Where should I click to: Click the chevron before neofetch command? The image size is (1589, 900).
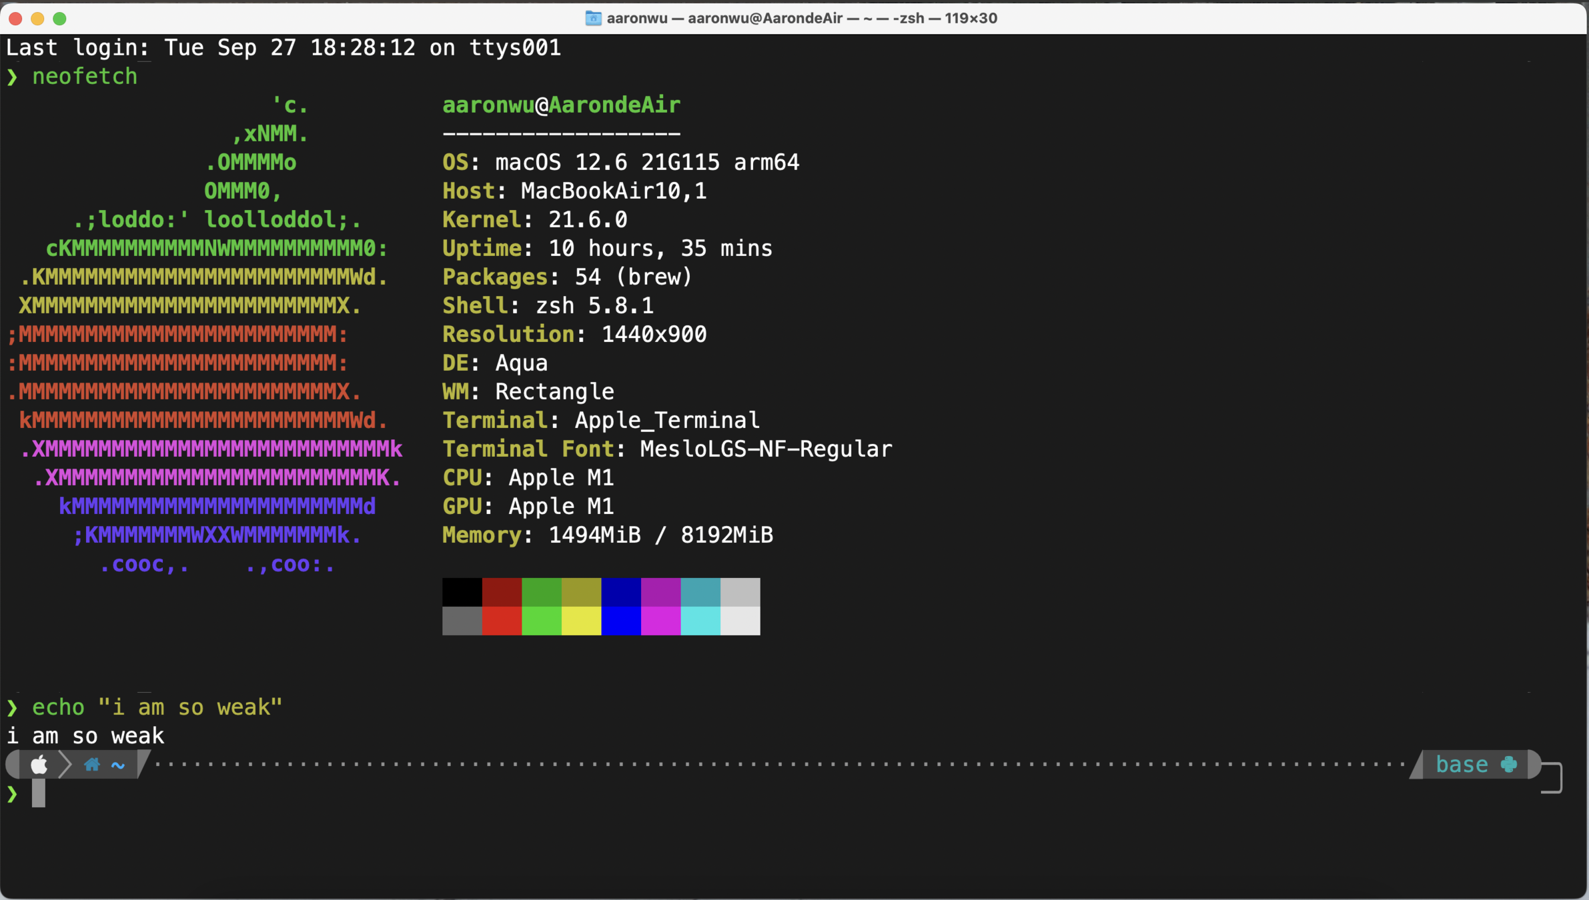click(x=12, y=77)
